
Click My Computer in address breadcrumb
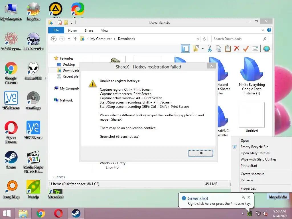[101, 39]
